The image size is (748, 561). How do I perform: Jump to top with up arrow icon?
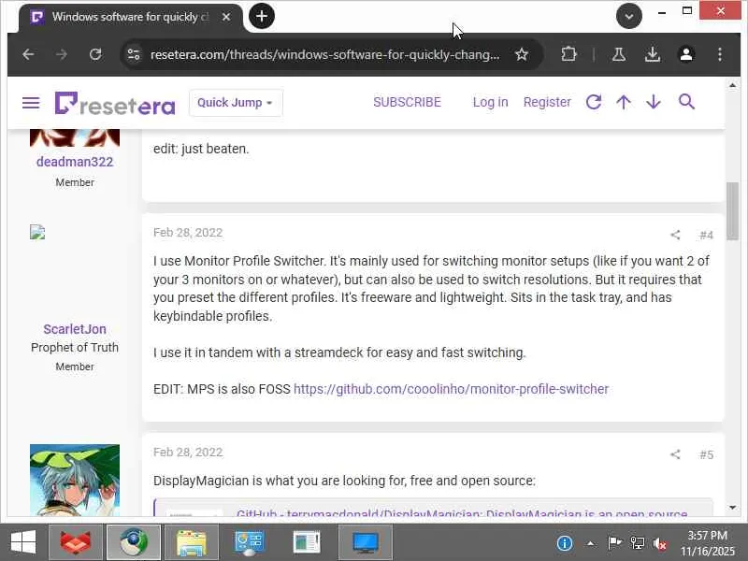pos(624,102)
